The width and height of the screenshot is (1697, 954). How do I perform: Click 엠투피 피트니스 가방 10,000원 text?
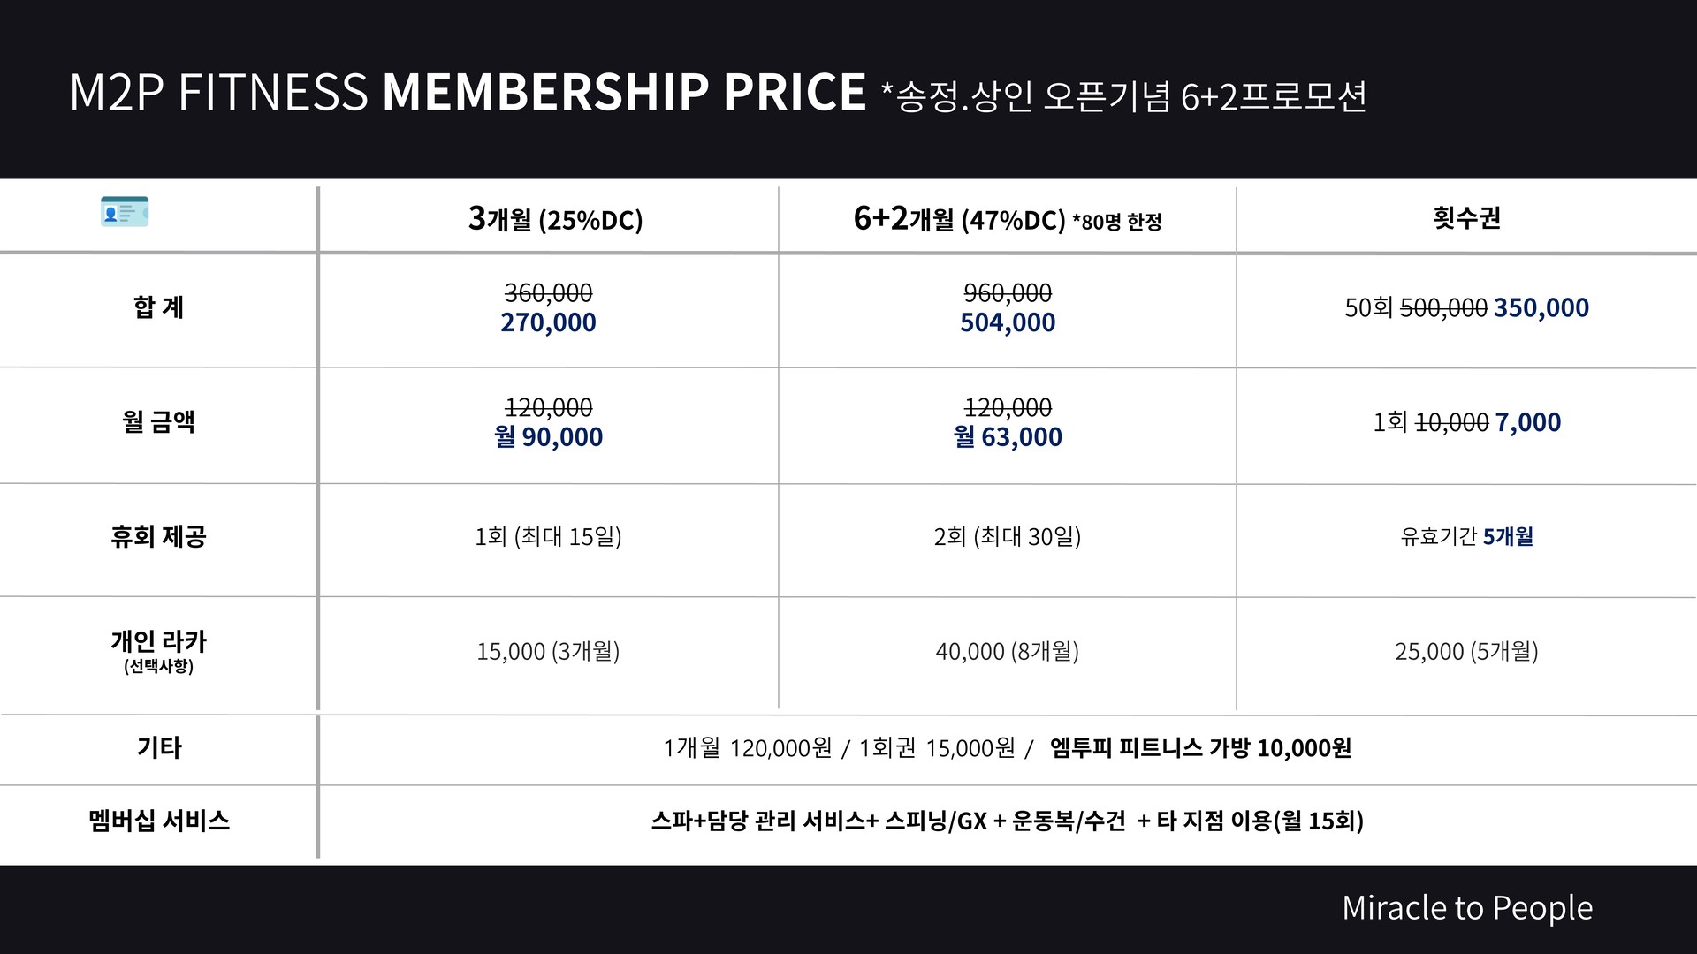(x=1200, y=748)
